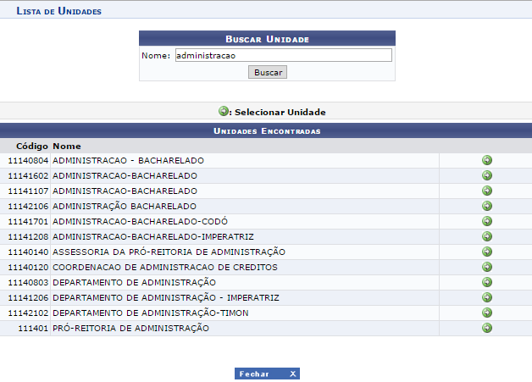Image resolution: width=532 pixels, height=382 pixels.
Task: Select ADMINISTRACAO-BACHARELADO-IMPERATRIZ unit icon
Action: click(486, 236)
